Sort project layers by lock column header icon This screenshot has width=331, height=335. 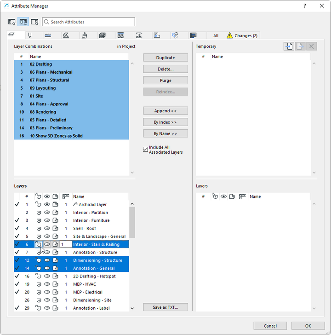point(38,196)
